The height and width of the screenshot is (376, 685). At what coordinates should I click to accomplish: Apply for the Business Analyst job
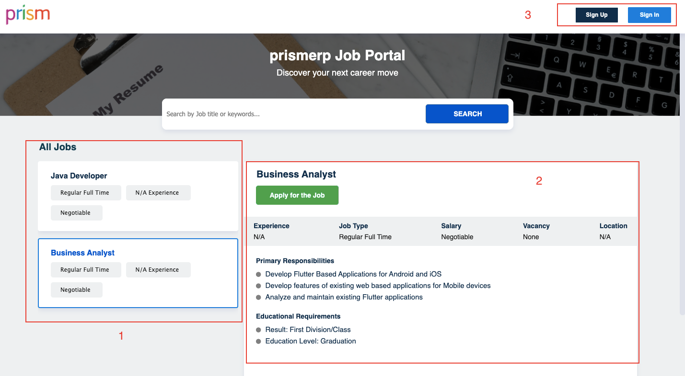[x=297, y=195]
